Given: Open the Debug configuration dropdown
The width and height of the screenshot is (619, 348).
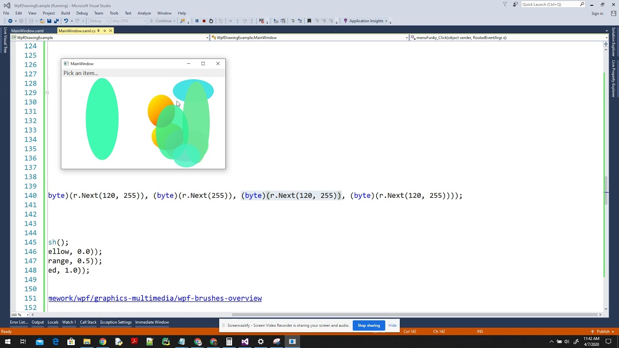Looking at the screenshot, I should click(x=98, y=21).
